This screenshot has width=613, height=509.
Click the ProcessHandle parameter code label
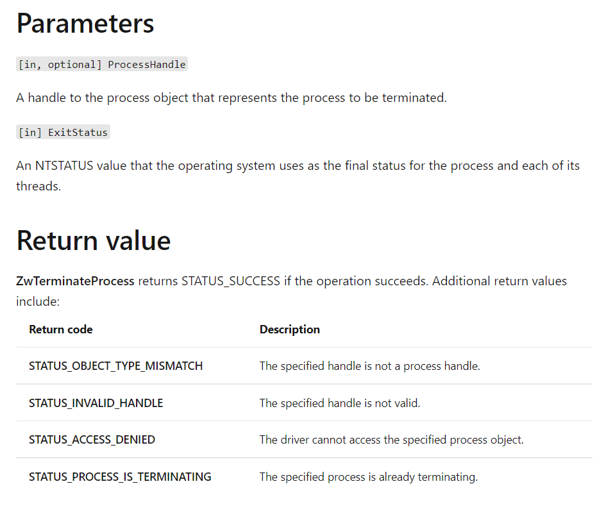(102, 65)
